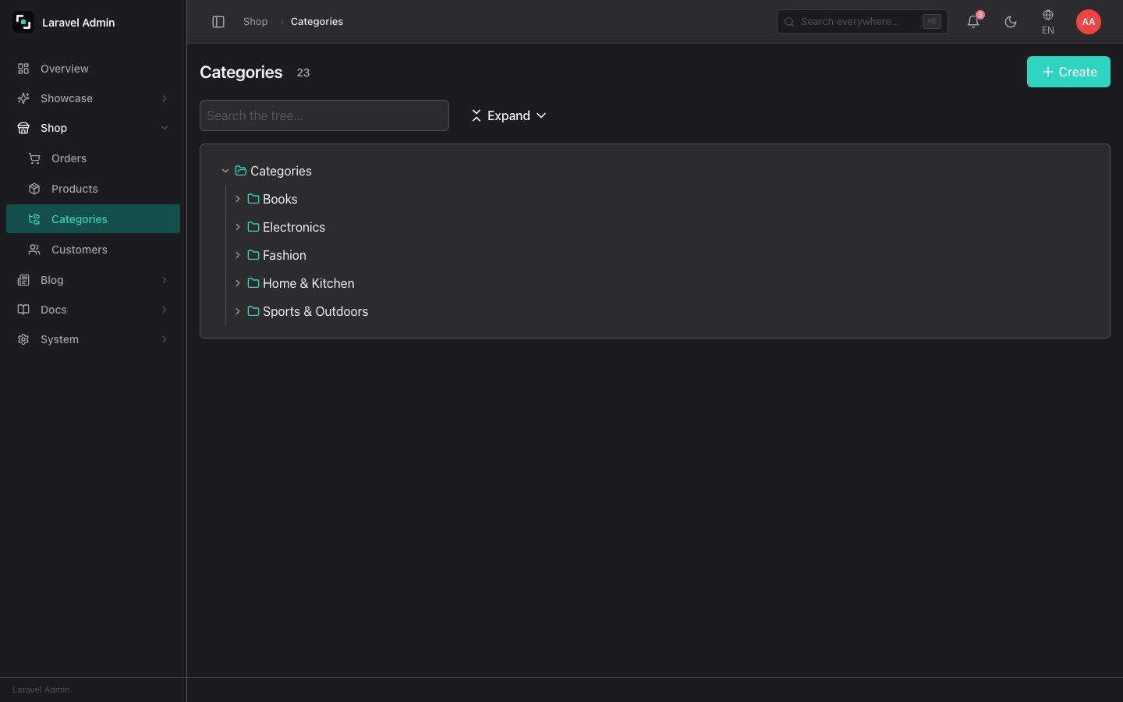Image resolution: width=1123 pixels, height=702 pixels.
Task: Expand the Blog menu chevron
Action: point(165,280)
